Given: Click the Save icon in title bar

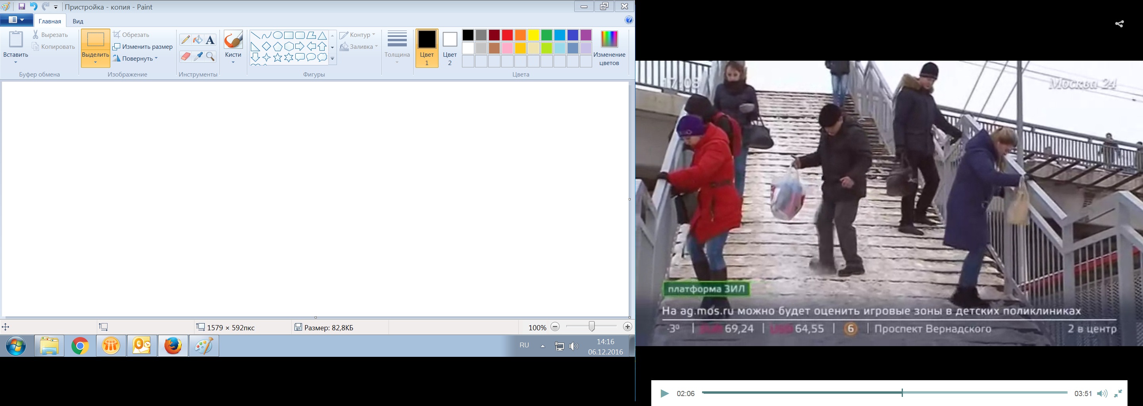Looking at the screenshot, I should (x=21, y=7).
